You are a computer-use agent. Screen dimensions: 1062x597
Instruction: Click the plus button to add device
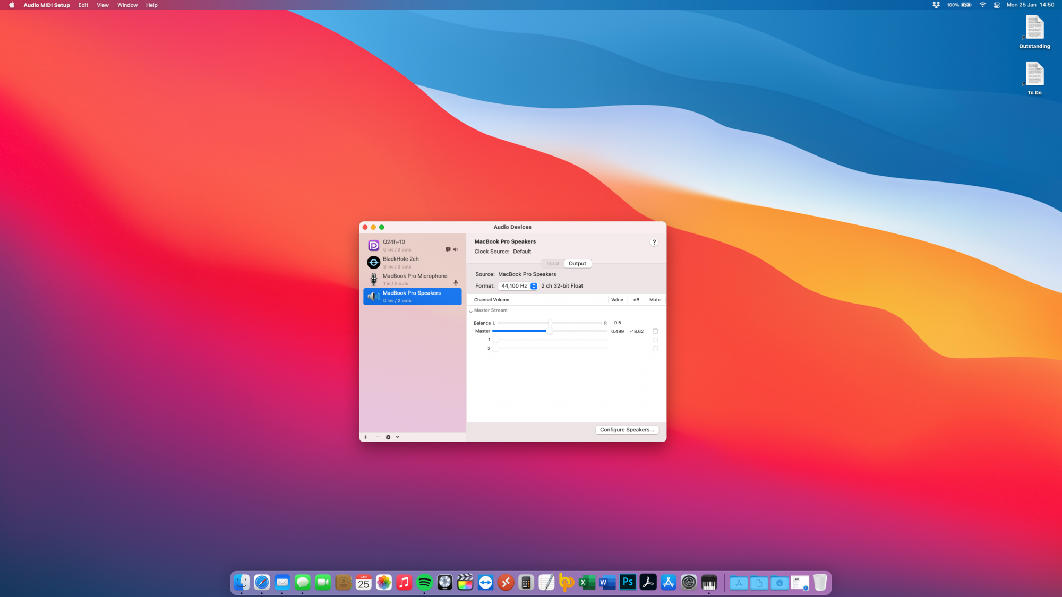pyautogui.click(x=365, y=437)
